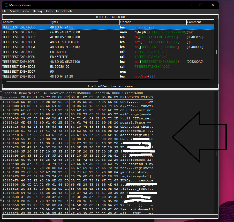The height and width of the screenshot is (222, 234).
Task: Click ASCII text 'registersymbol(_'
Action: point(137,176)
